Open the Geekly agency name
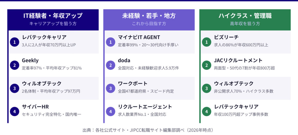Viewport: 298px width, 135px height. (x=30, y=61)
